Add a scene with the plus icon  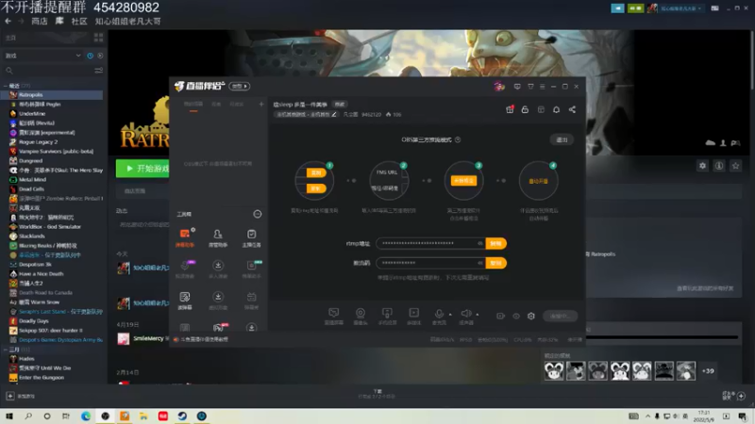(261, 105)
